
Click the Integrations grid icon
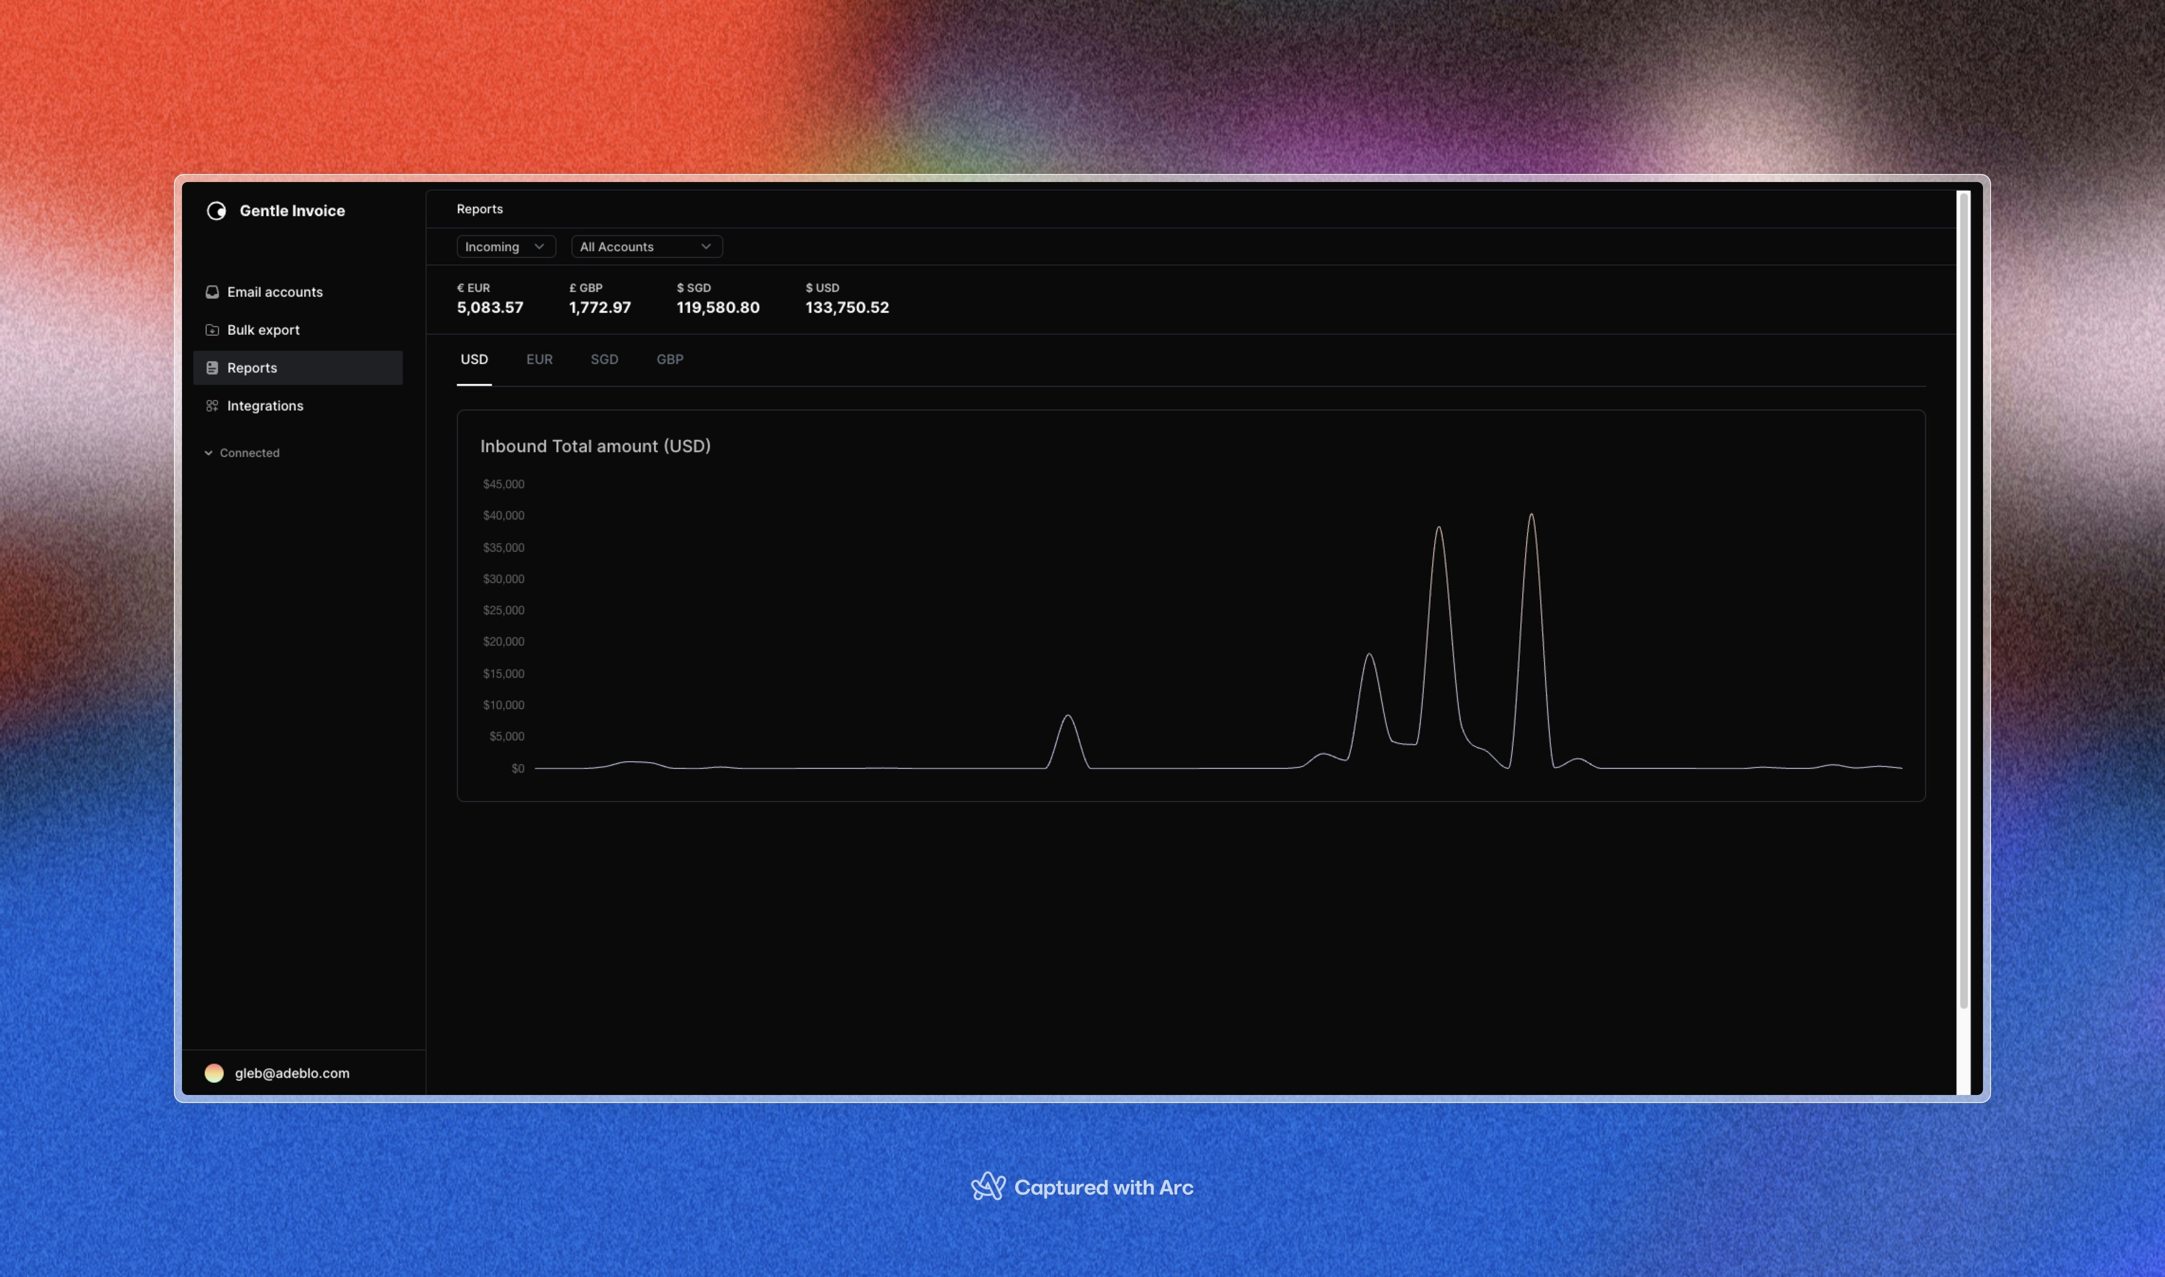pos(211,405)
